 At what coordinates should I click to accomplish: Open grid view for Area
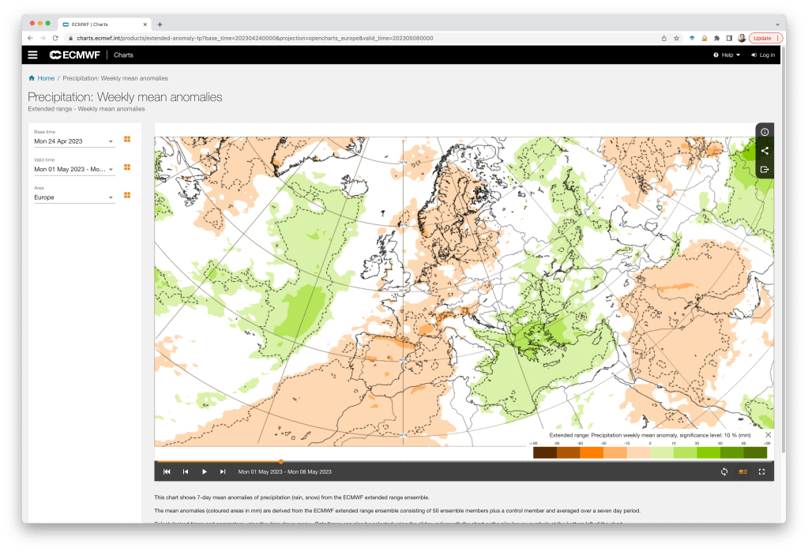127,195
